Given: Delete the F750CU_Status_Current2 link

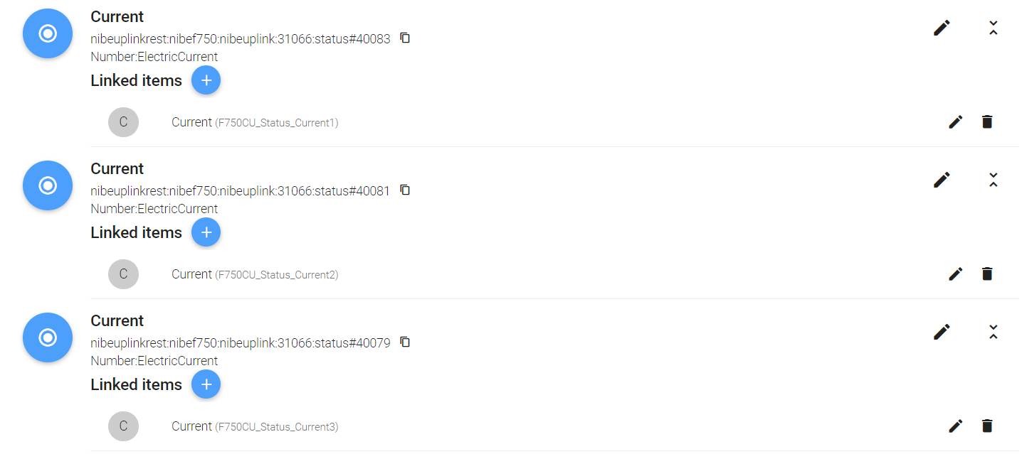Looking at the screenshot, I should click(x=986, y=274).
